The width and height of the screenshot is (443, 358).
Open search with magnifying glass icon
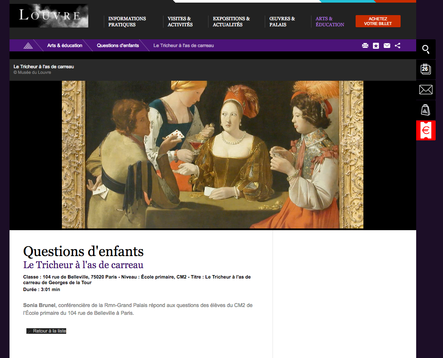coord(426,49)
